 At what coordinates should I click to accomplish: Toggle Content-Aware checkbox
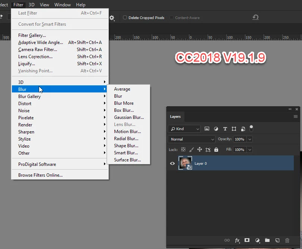(x=171, y=18)
